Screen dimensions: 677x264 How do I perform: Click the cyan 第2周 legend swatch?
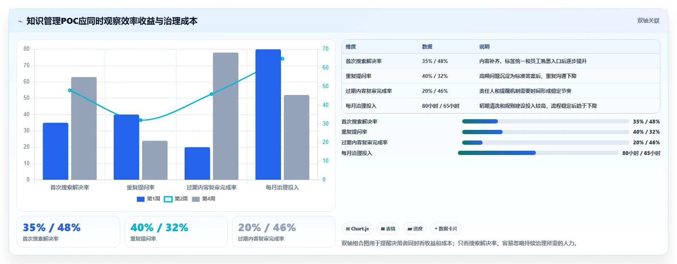(168, 199)
